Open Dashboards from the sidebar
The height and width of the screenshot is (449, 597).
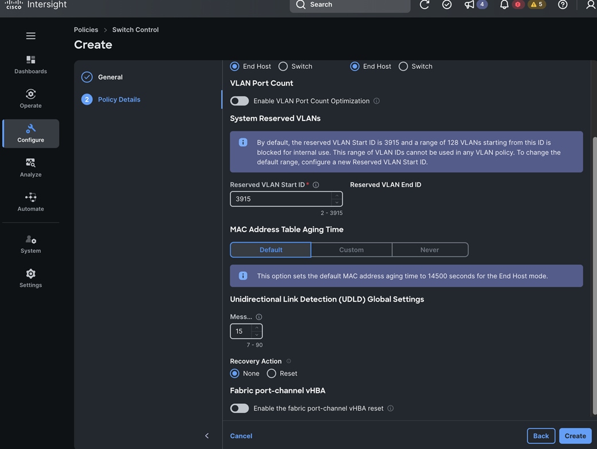coord(31,64)
